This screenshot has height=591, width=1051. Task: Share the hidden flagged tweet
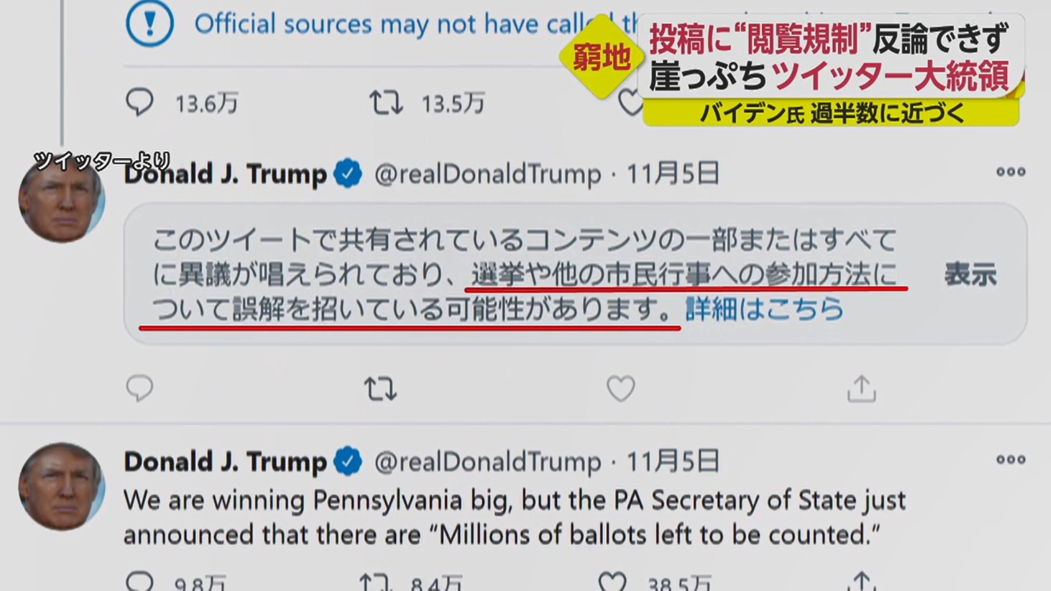862,389
